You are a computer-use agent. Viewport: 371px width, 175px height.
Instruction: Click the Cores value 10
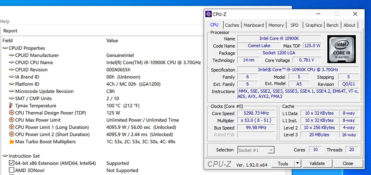[315, 150]
